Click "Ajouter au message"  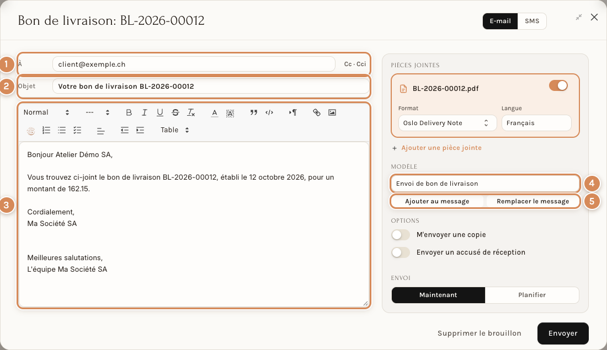(x=437, y=202)
